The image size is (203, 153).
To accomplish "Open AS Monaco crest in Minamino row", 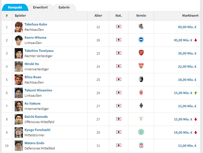I will pyautogui.click(x=141, y=92).
